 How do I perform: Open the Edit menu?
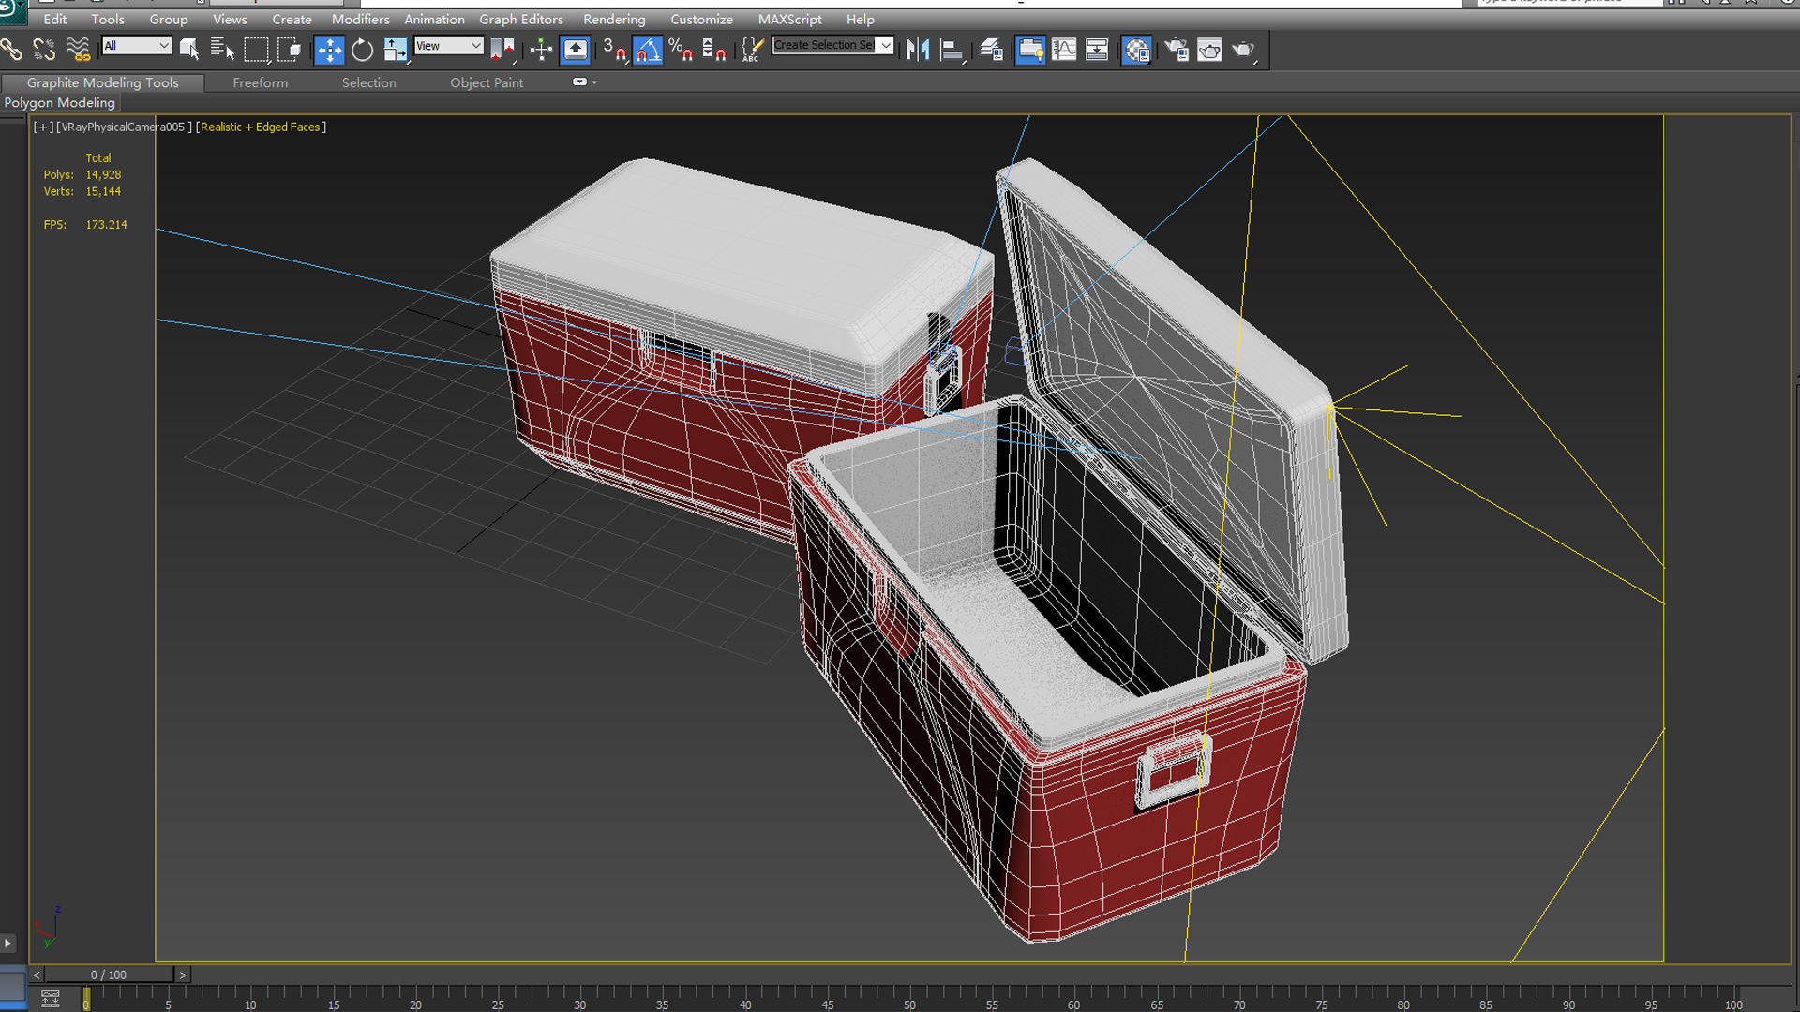(x=55, y=19)
